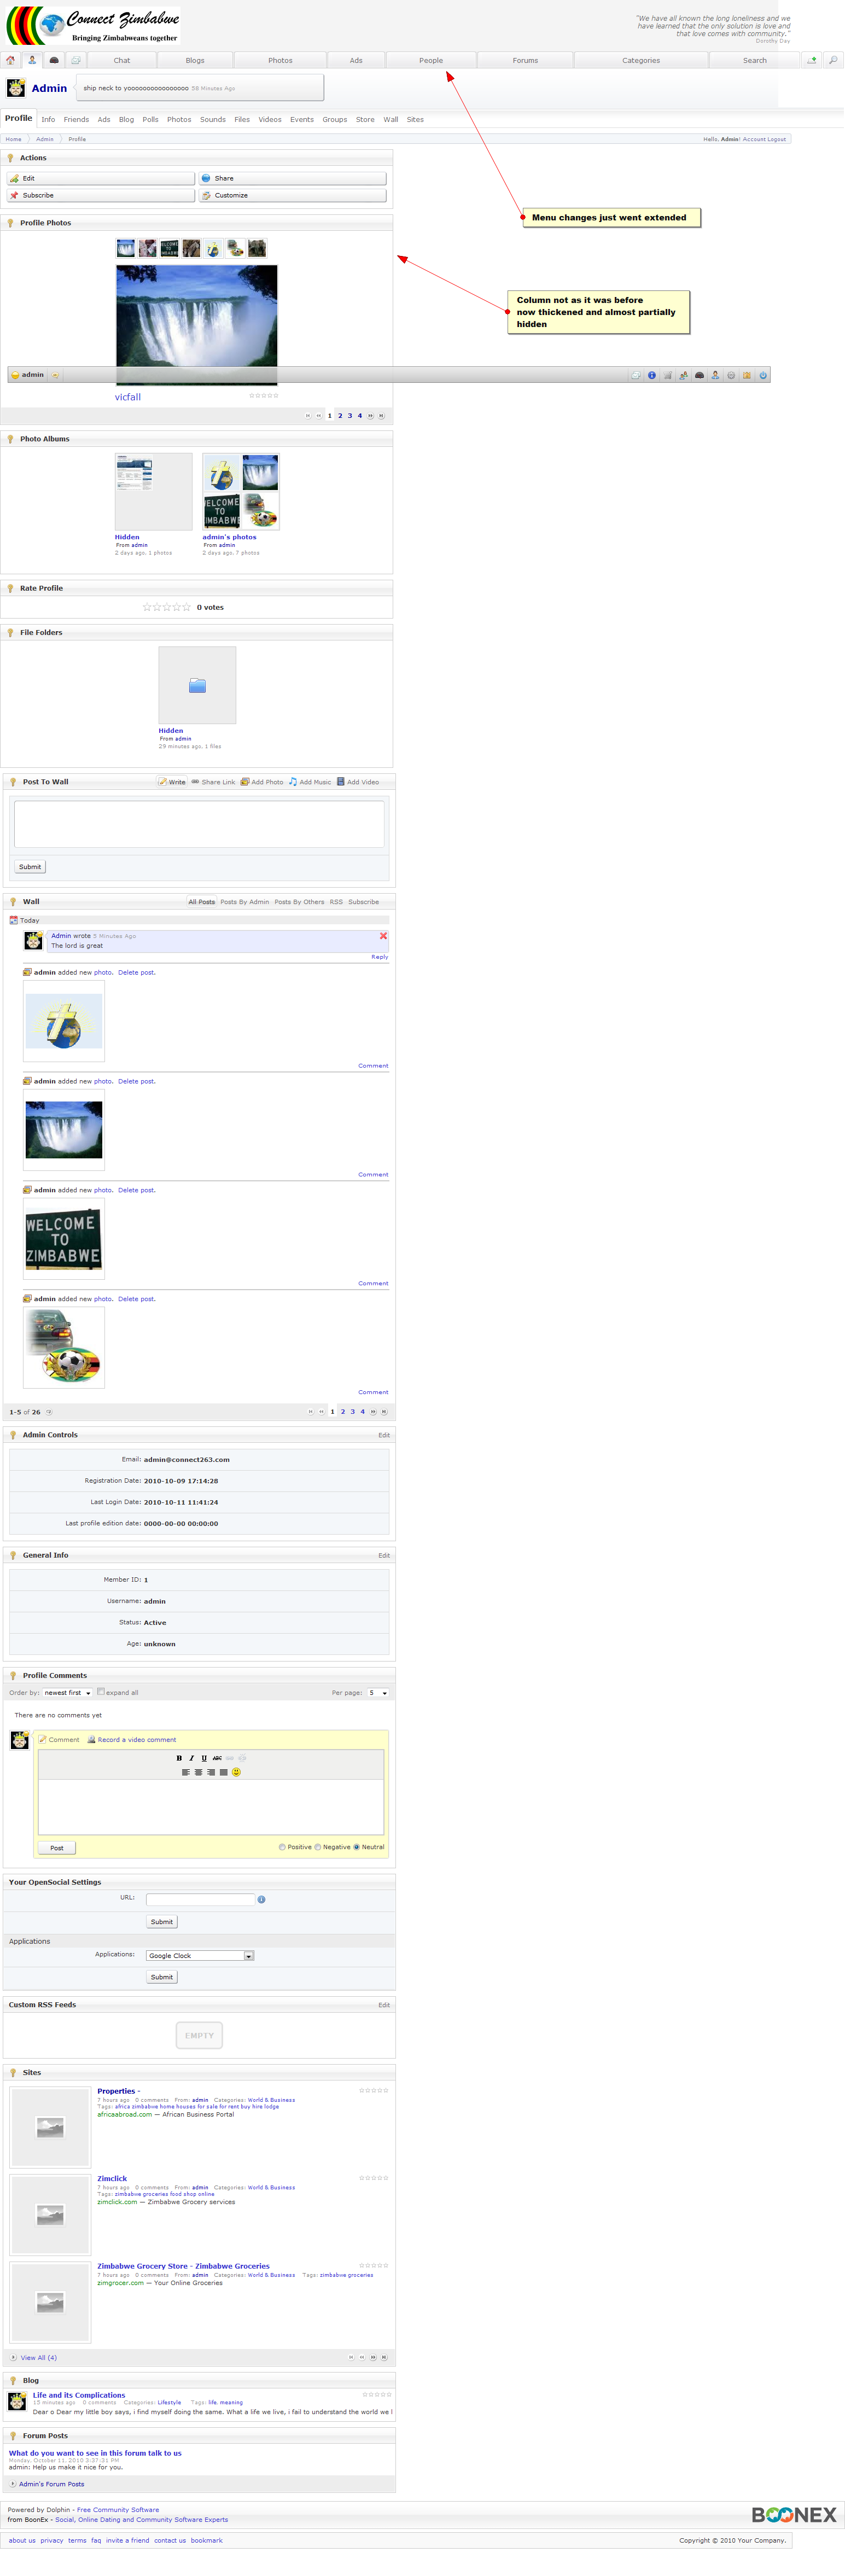
Task: Click Add Photo on Post To Wall
Action: point(262,782)
